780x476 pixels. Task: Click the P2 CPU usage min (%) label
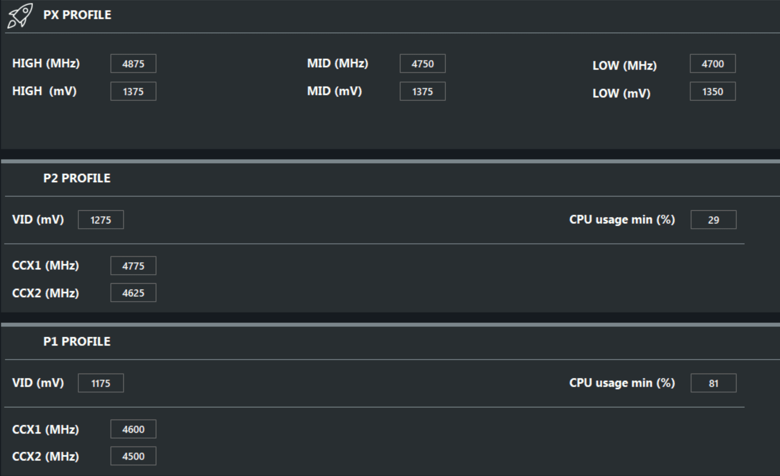tap(622, 220)
